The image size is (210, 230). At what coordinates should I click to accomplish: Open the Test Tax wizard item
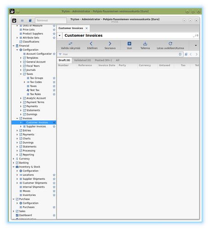click(35, 90)
